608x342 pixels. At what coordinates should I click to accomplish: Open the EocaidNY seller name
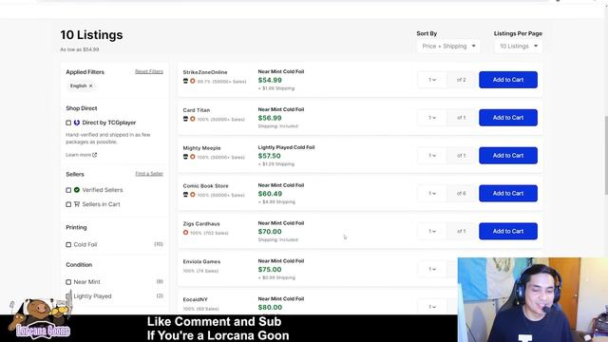(x=196, y=300)
